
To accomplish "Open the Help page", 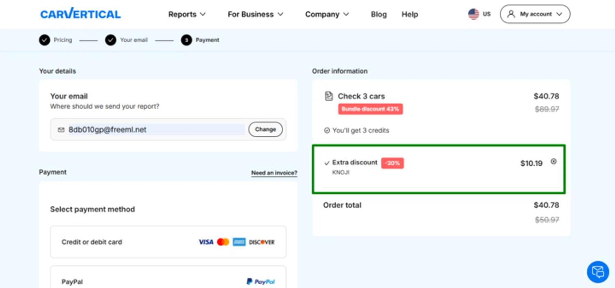I will (410, 14).
